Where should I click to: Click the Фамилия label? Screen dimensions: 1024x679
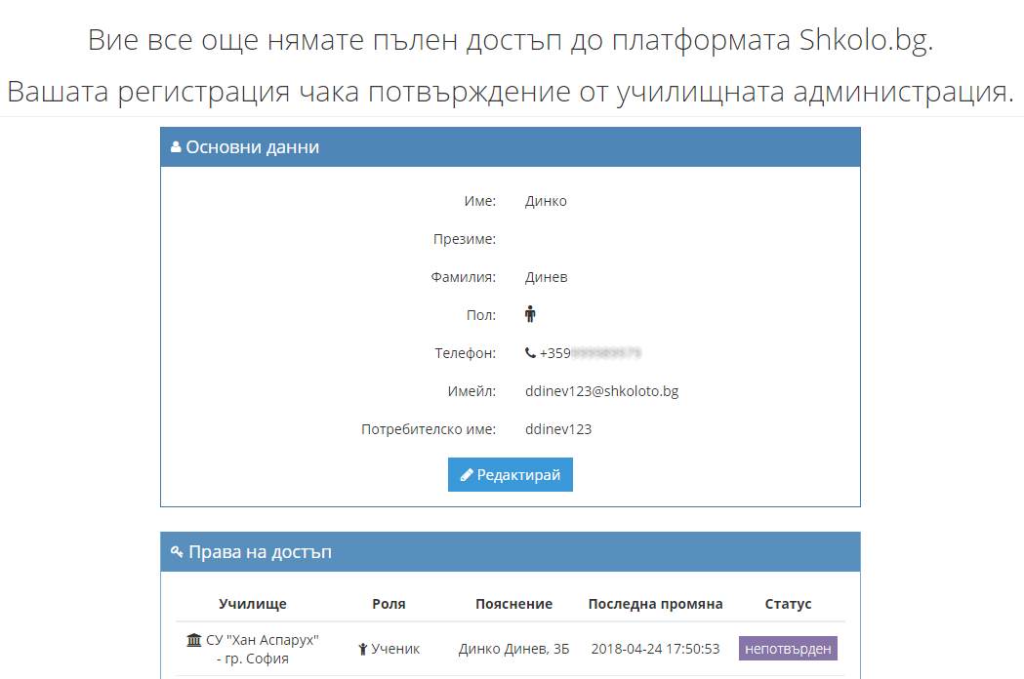(463, 277)
